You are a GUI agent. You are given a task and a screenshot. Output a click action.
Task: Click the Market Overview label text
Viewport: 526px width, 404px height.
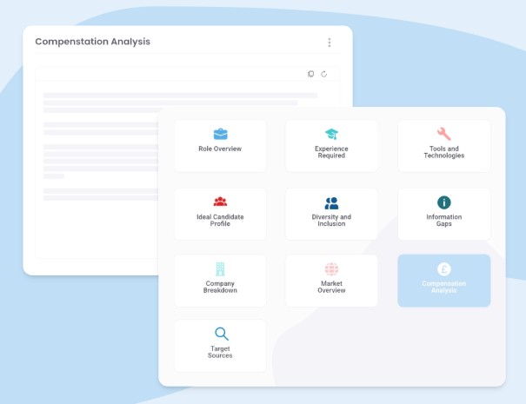331,287
